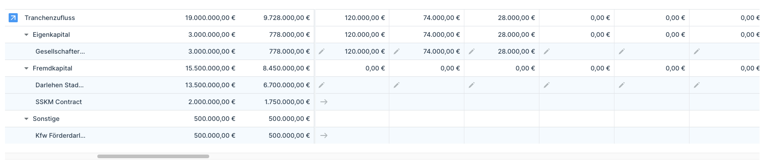Viewport: 765px width, 165px height.
Task: Click the arrow icon in SSKM Contract row
Action: coord(324,102)
